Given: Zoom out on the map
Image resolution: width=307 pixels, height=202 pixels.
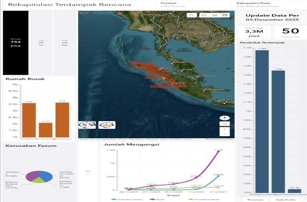Looking at the screenshot, I should [x=224, y=134].
